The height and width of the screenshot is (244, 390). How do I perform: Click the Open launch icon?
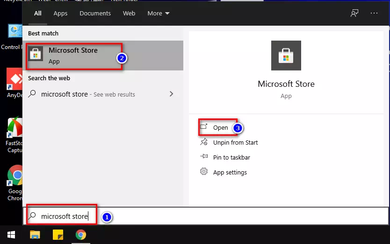click(x=204, y=126)
